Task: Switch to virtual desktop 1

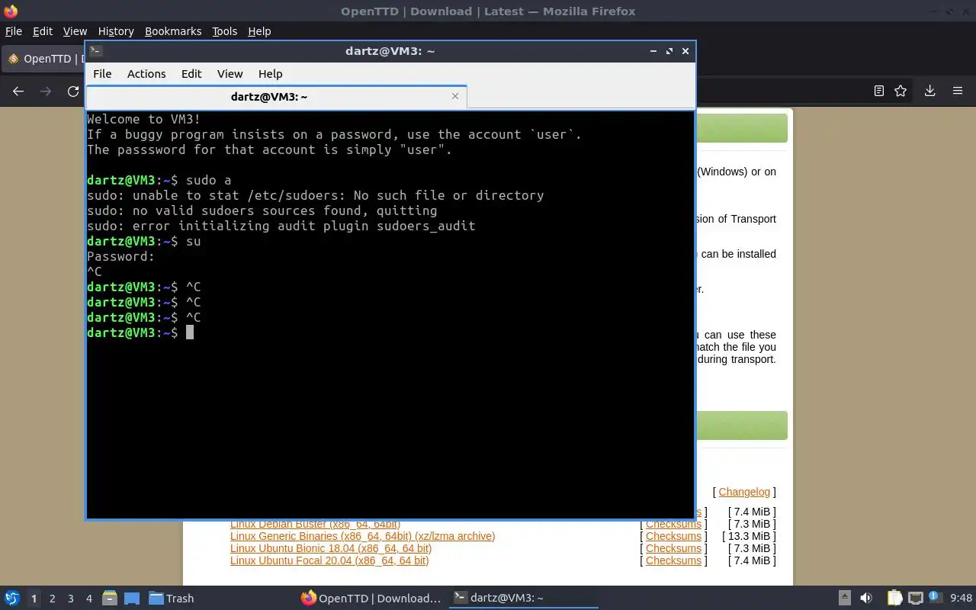Action: 34,599
